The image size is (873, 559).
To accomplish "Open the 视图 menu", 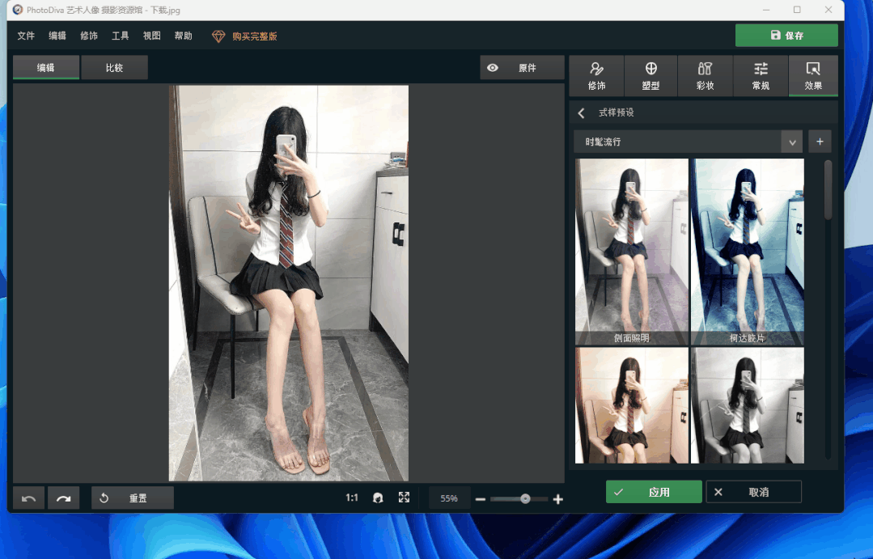I will (151, 36).
